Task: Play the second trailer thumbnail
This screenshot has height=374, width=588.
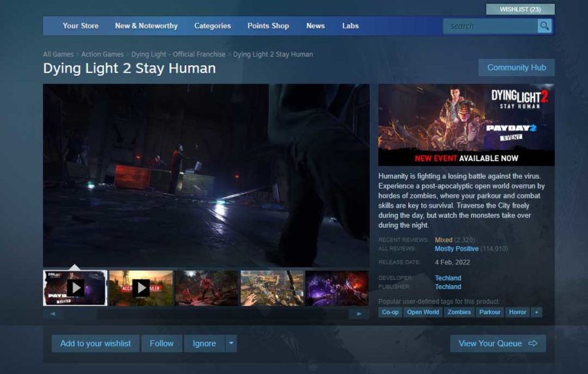Action: coord(141,288)
